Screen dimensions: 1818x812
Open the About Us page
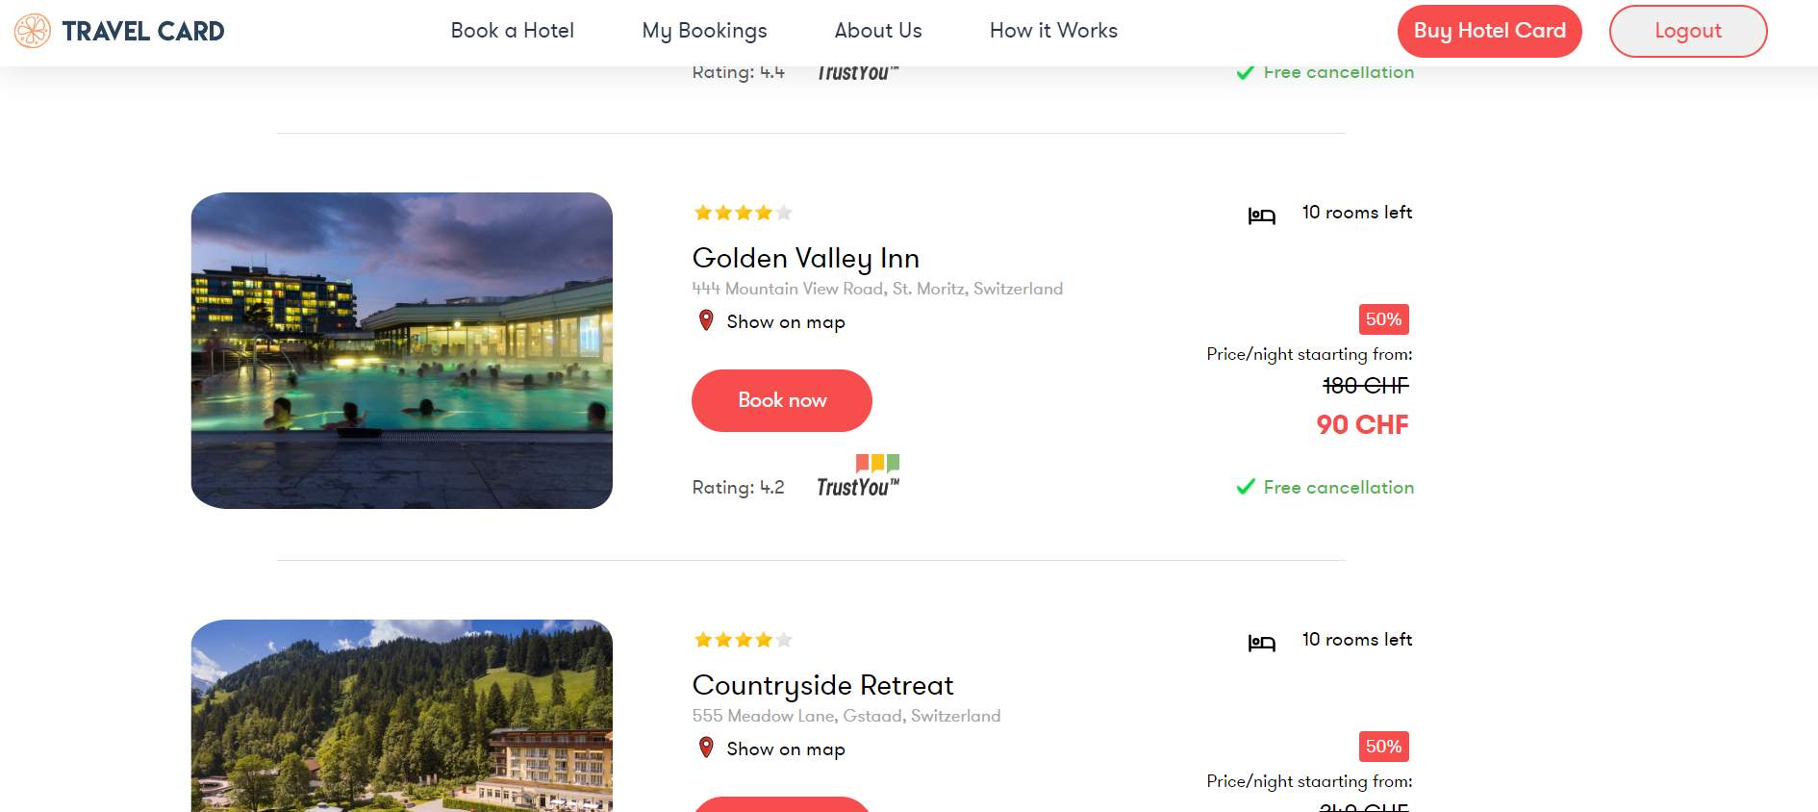coord(878,31)
